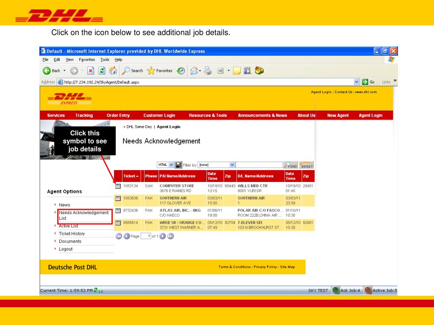Image resolution: width=434 pixels, height=325 pixels.
Task: Click the red Active Job status indicator
Action: point(368,290)
